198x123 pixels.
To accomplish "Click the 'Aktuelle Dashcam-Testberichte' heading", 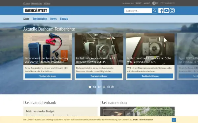I will (x=49, y=29).
